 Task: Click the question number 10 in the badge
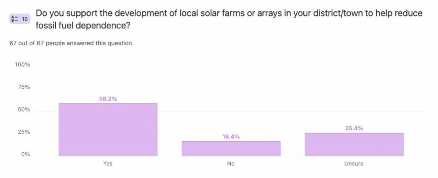[x=25, y=19]
